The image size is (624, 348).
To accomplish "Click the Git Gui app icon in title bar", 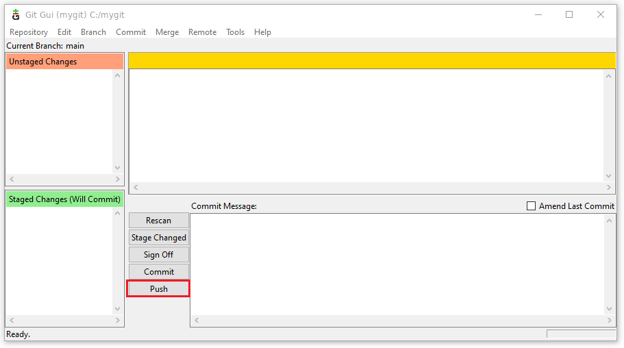I will point(16,14).
